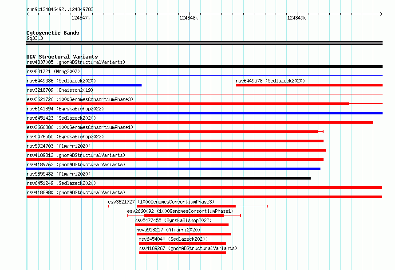Open nsv5918217 (Almarri2020) label

click(x=168, y=230)
